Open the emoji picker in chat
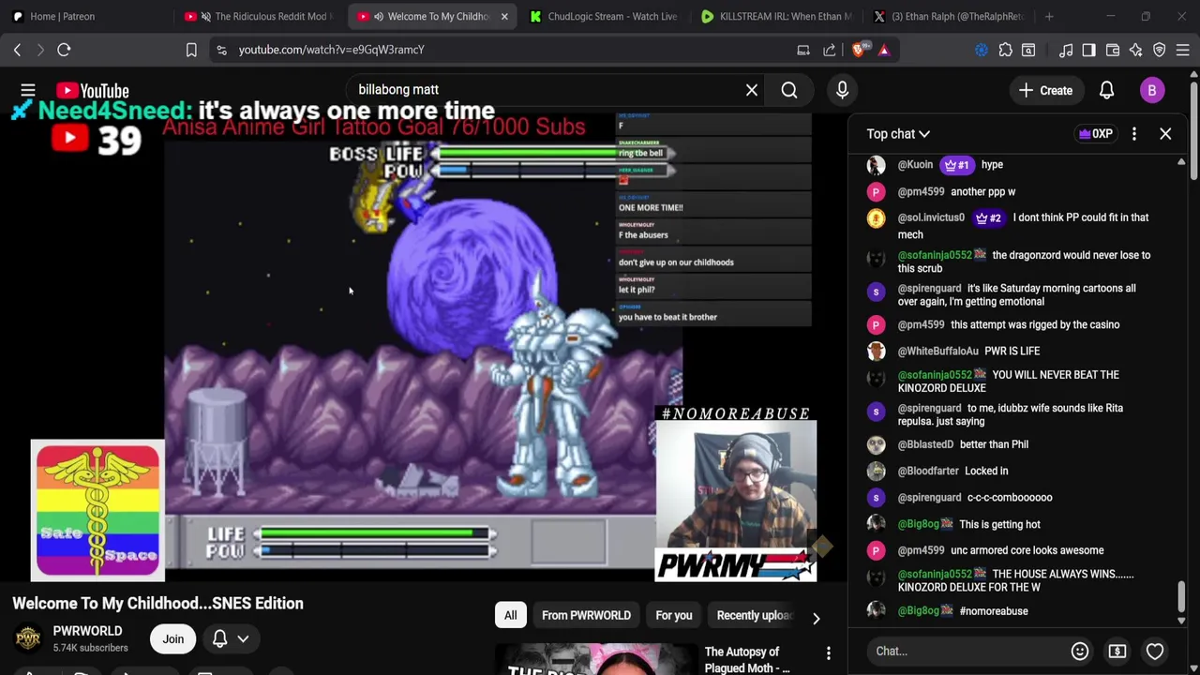The width and height of the screenshot is (1200, 675). click(1080, 651)
